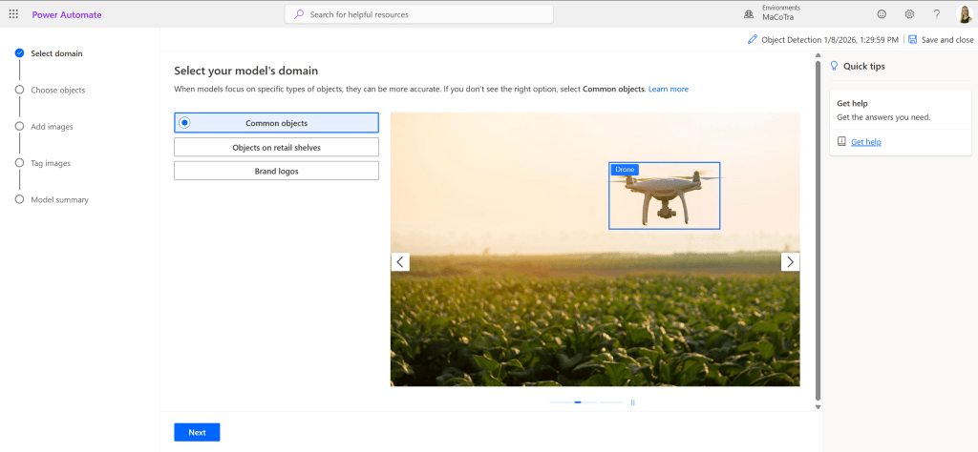Click the first carousel progress indicator

click(560, 402)
